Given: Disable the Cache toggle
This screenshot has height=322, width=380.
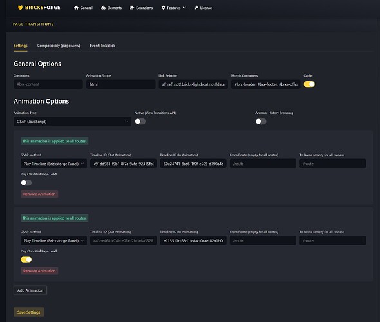Looking at the screenshot, I should 309,84.
